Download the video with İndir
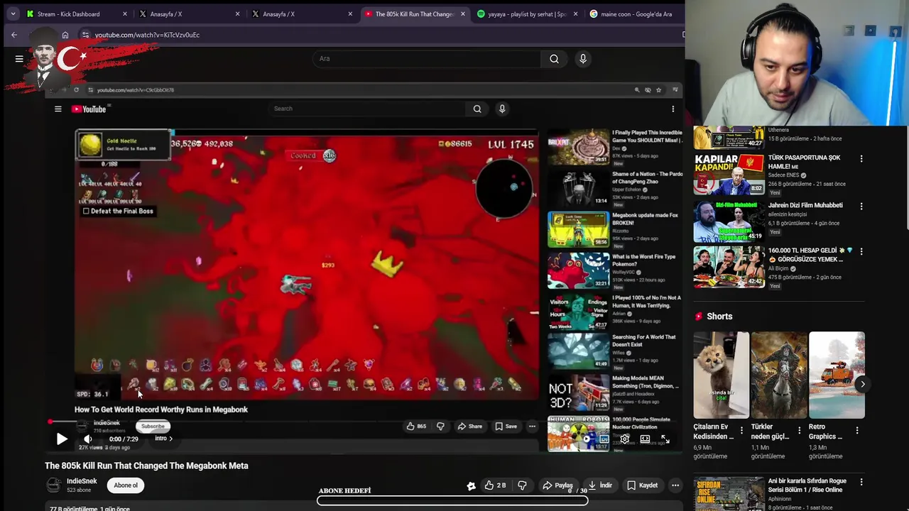The height and width of the screenshot is (511, 909). tap(599, 485)
